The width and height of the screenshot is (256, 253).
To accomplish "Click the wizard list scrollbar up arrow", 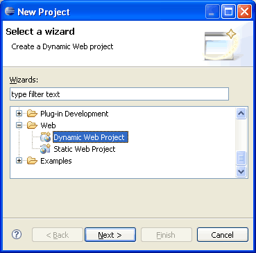I will 241,114.
